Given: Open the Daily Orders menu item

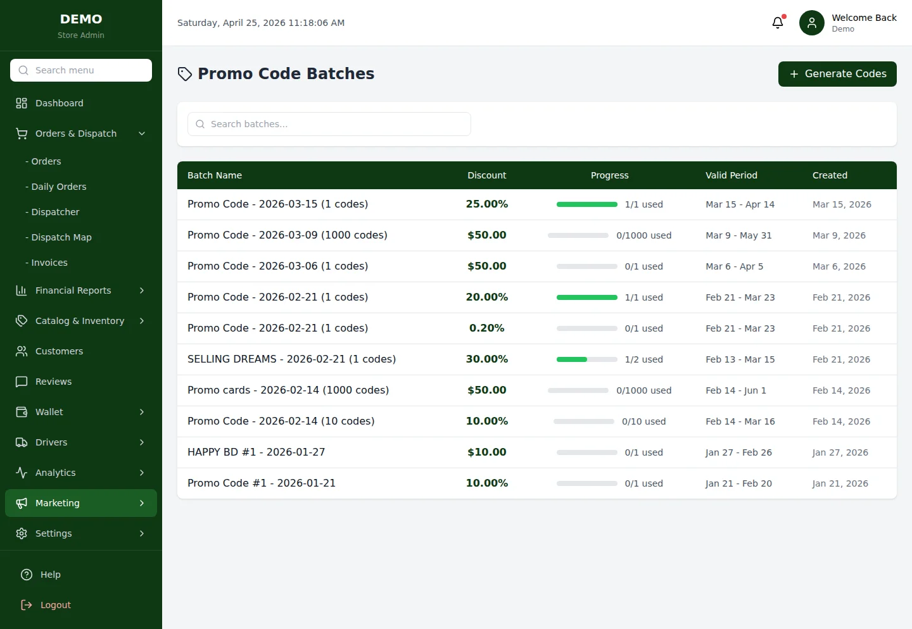Looking at the screenshot, I should pos(58,187).
